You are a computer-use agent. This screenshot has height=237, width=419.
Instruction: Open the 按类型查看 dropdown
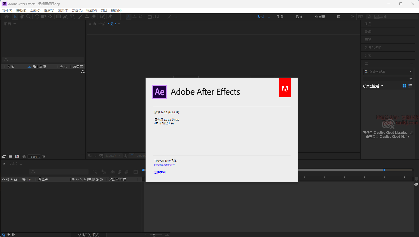point(373,86)
